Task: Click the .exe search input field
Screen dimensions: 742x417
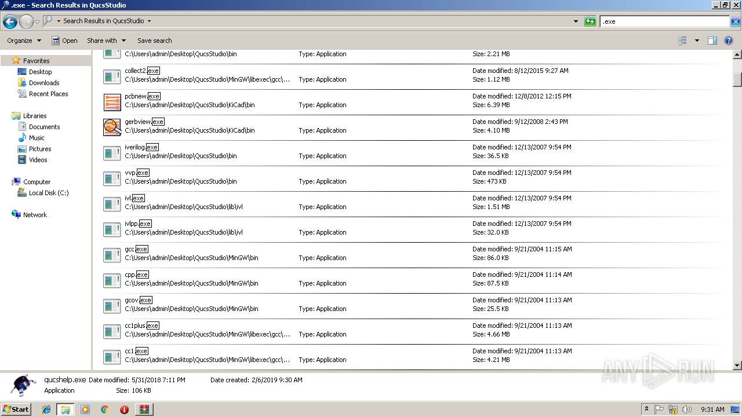Action: click(x=664, y=21)
